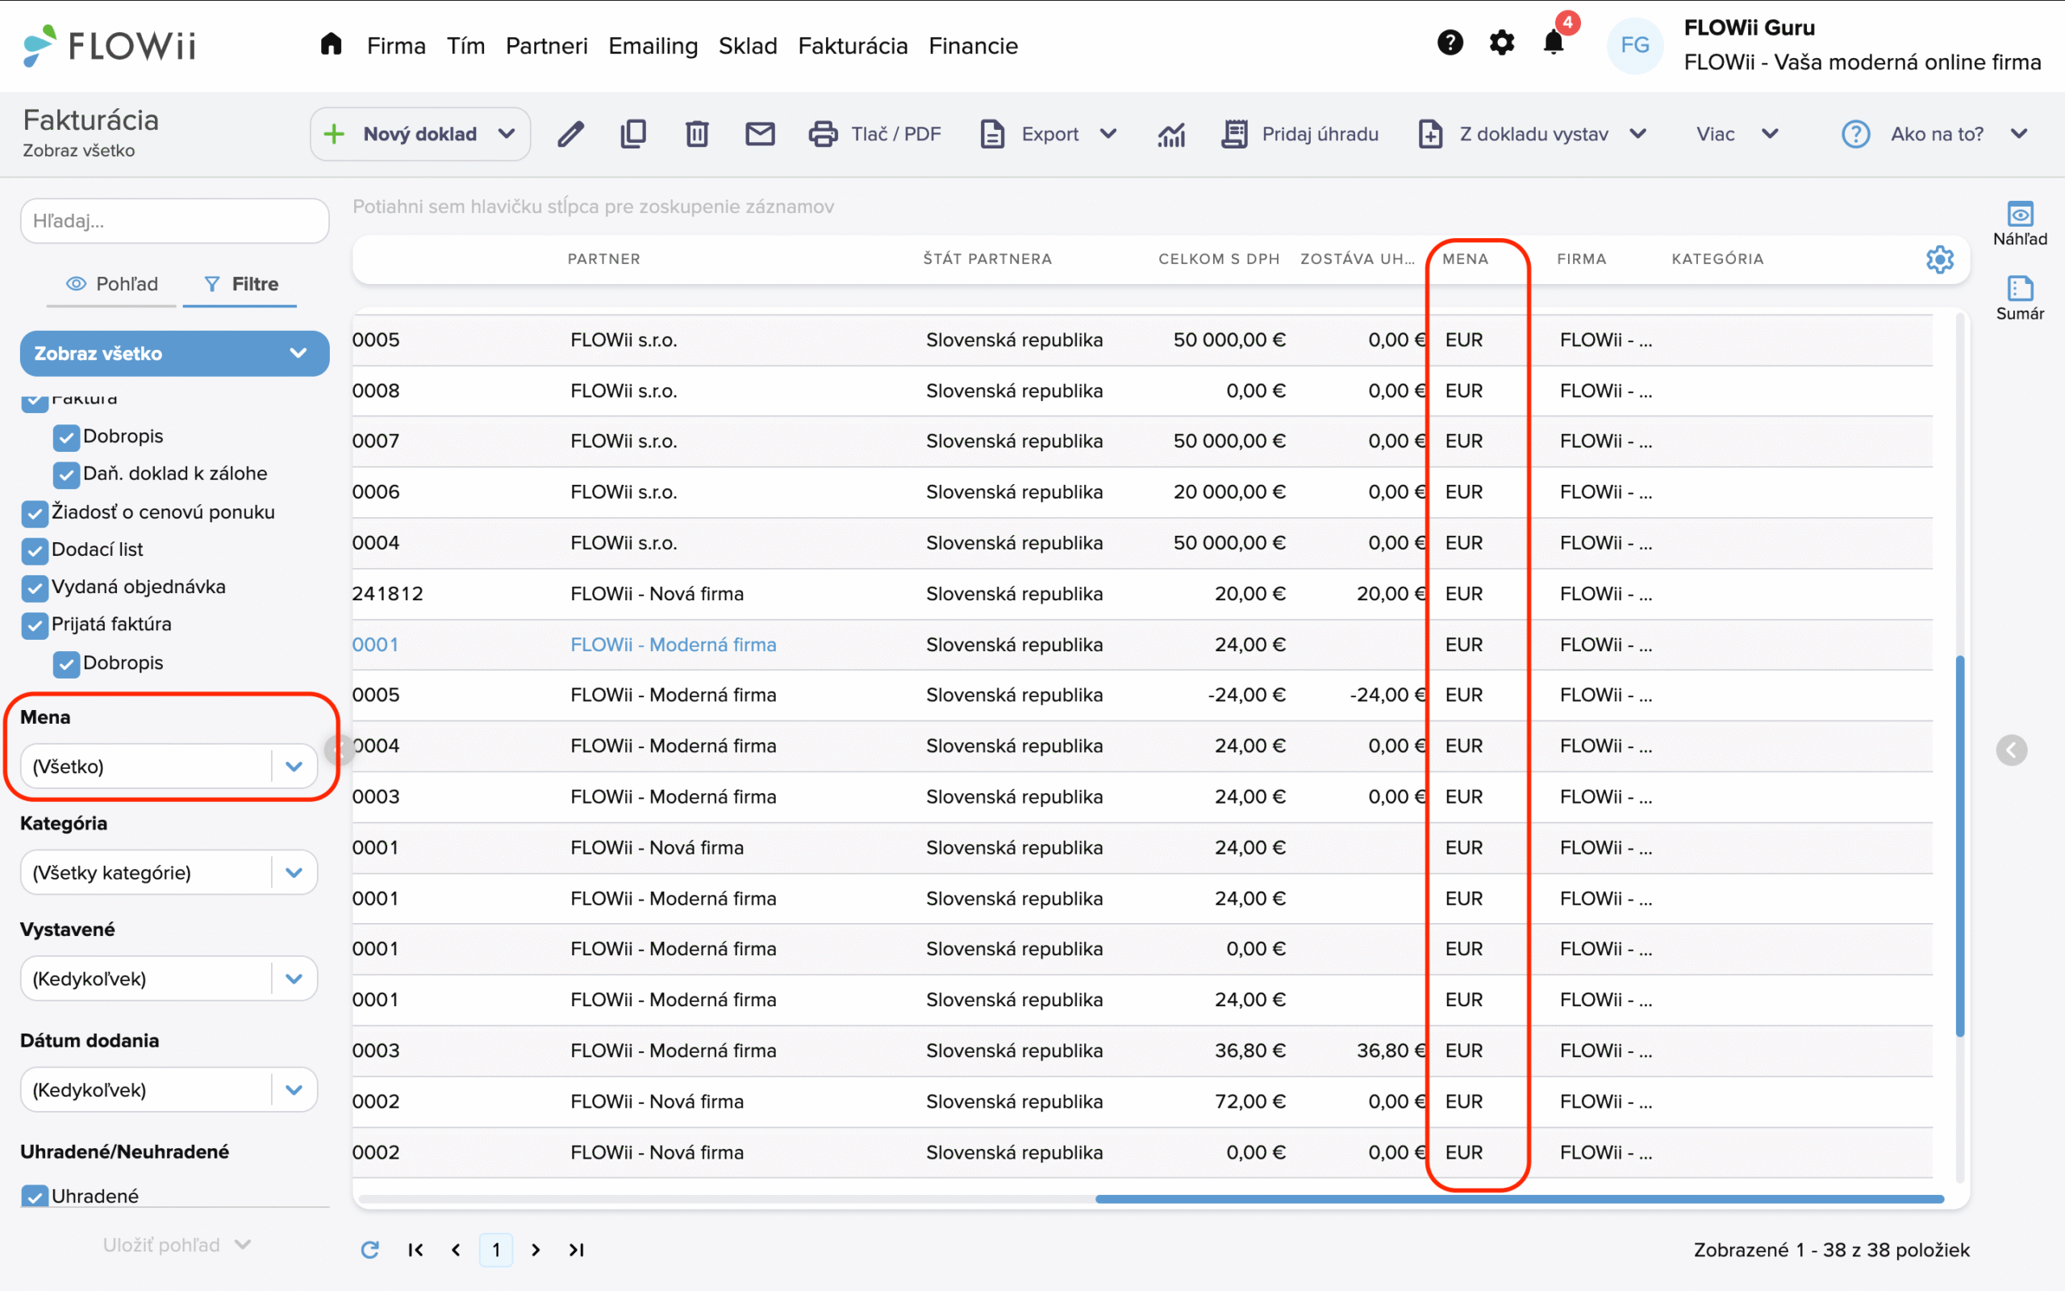Image resolution: width=2065 pixels, height=1291 pixels.
Task: Sort by ŠTÁT PARTNERA column header
Action: coord(987,259)
